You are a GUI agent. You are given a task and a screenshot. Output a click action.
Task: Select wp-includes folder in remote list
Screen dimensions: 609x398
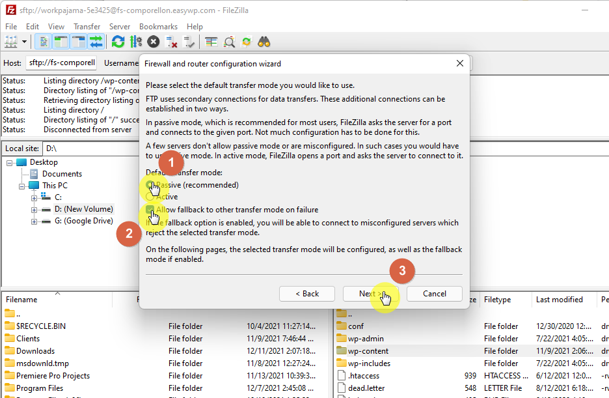369,363
